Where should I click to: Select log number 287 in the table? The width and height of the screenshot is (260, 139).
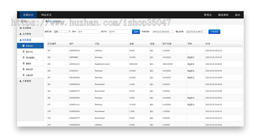[49, 50]
